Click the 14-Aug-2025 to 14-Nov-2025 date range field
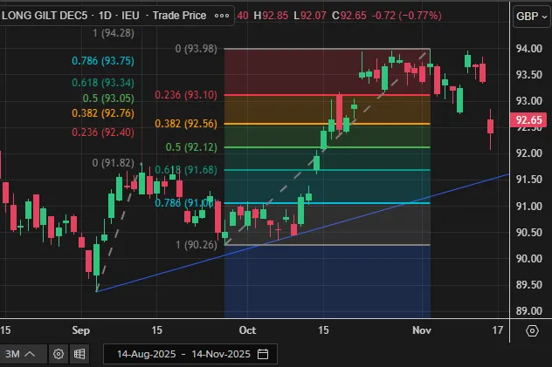 tap(183, 354)
